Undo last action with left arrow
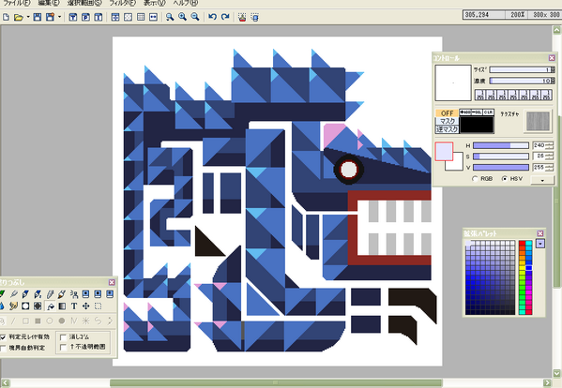Screen dimensions: 562x388 (213, 17)
